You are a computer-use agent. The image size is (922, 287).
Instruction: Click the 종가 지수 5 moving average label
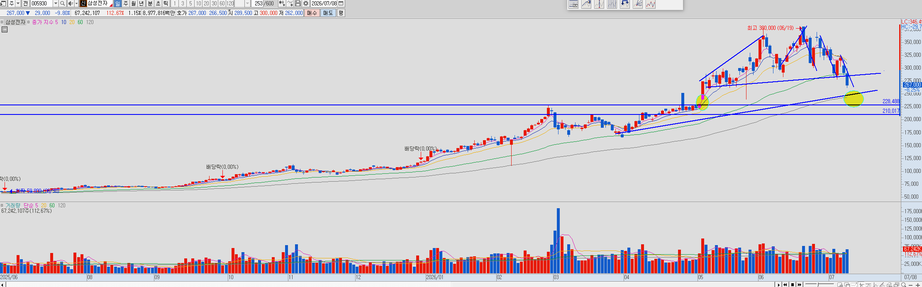(45, 22)
